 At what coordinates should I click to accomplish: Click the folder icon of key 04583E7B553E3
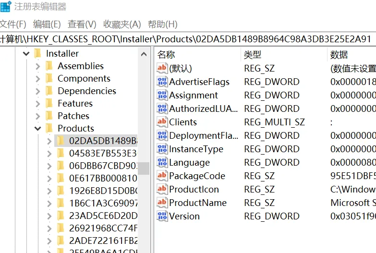[x=61, y=153]
